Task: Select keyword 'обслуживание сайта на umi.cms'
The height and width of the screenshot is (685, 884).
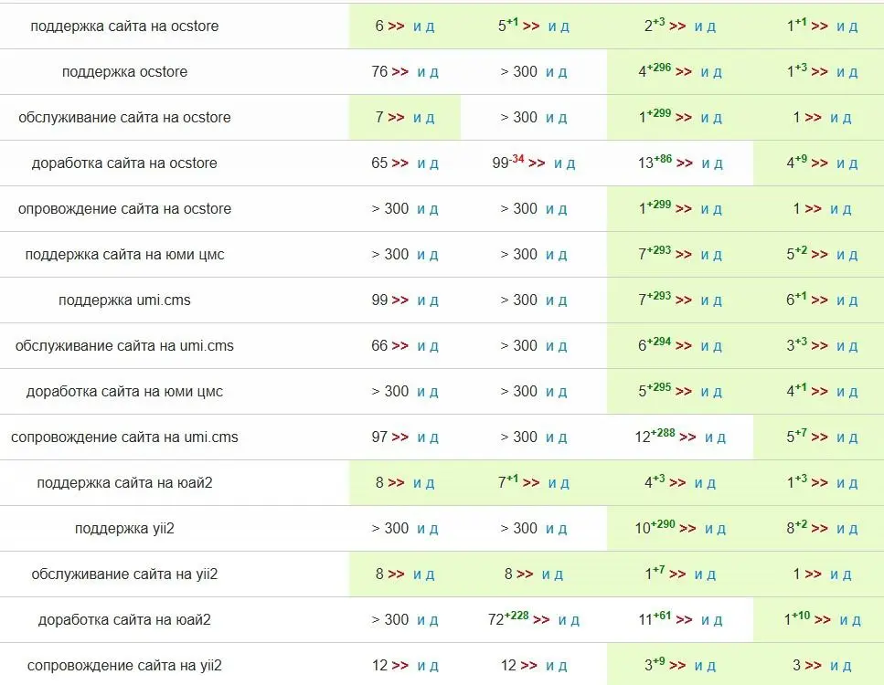Action: [x=124, y=345]
